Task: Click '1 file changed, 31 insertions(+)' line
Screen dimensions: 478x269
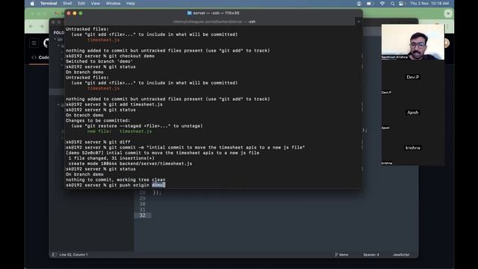Action: coord(111,158)
